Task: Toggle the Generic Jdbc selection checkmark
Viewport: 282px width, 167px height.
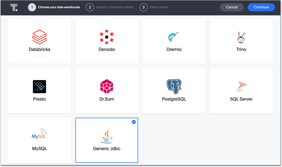Action: click(134, 122)
